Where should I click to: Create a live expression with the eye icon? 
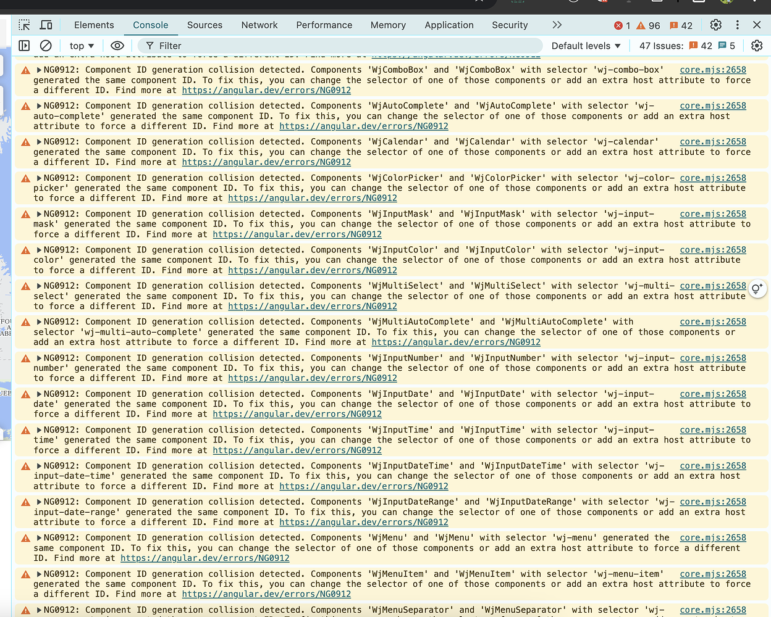point(117,46)
